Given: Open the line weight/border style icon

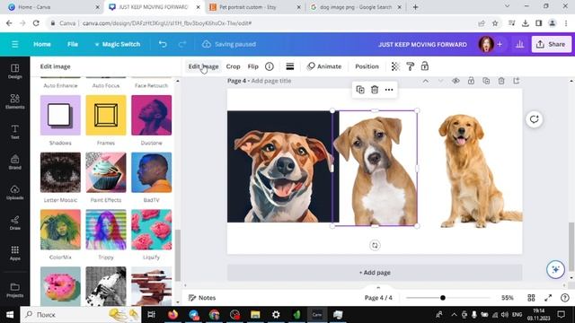Looking at the screenshot, I should (290, 66).
